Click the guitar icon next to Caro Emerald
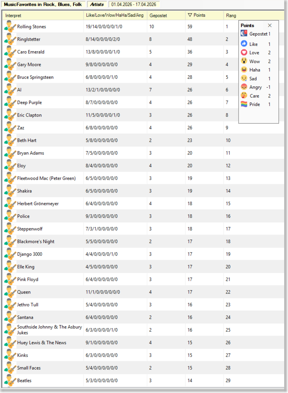Viewport: 288px width, 393px height. [x=10, y=52]
